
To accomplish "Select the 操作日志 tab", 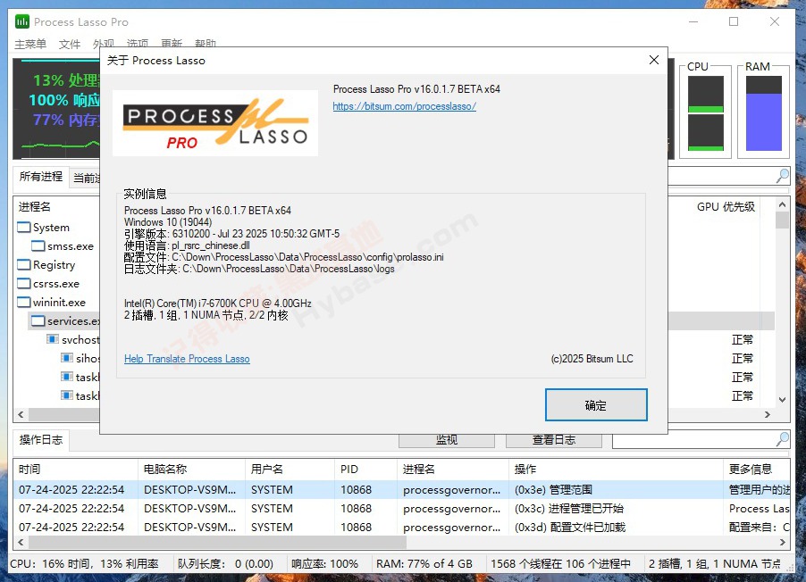I will click(x=40, y=440).
